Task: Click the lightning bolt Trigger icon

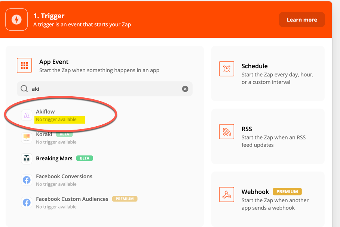Action: (x=16, y=19)
